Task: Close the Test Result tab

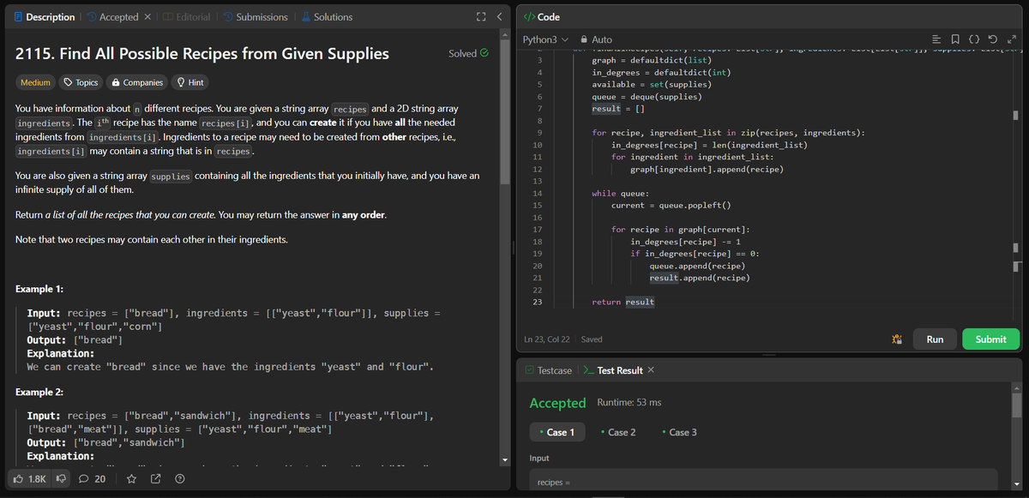Action: 651,370
